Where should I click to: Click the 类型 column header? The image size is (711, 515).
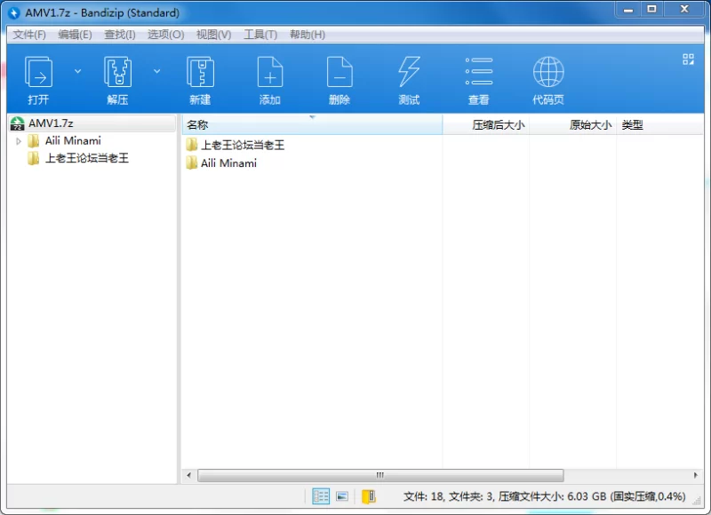[659, 124]
